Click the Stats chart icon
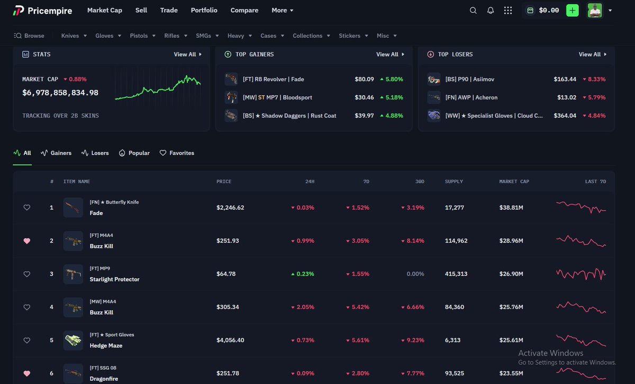This screenshot has width=635, height=384. [x=25, y=54]
